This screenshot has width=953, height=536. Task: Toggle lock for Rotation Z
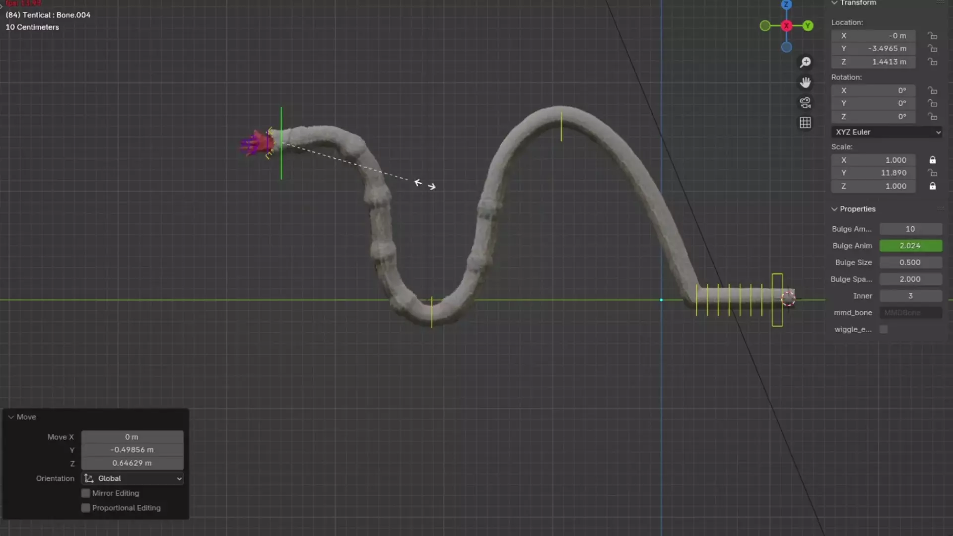pyautogui.click(x=933, y=117)
